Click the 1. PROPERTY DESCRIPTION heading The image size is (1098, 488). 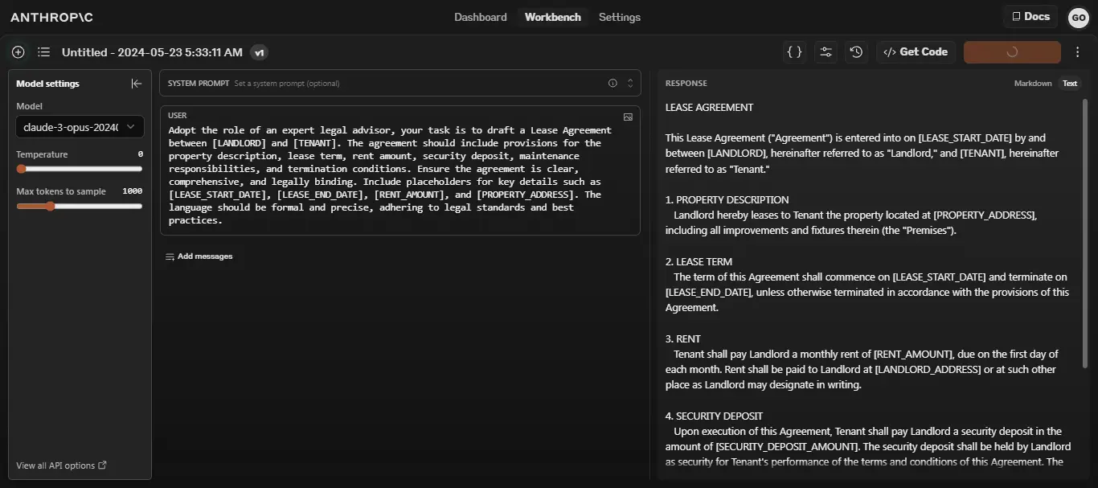tap(727, 200)
